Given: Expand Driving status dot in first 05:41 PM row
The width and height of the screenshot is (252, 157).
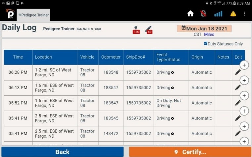Looking at the screenshot, I should click(173, 118).
